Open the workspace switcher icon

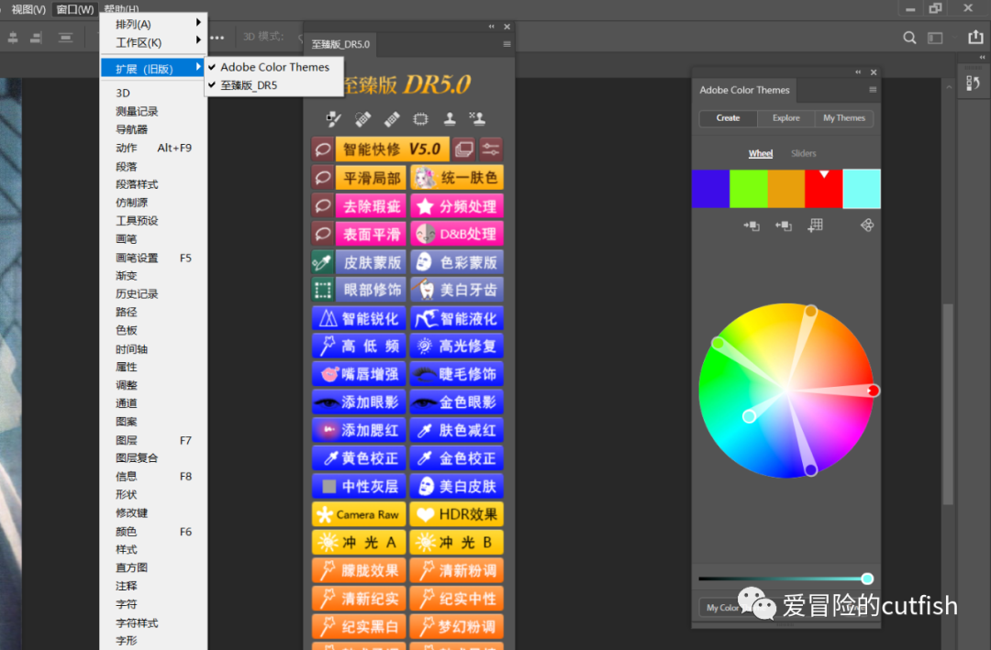tap(935, 38)
